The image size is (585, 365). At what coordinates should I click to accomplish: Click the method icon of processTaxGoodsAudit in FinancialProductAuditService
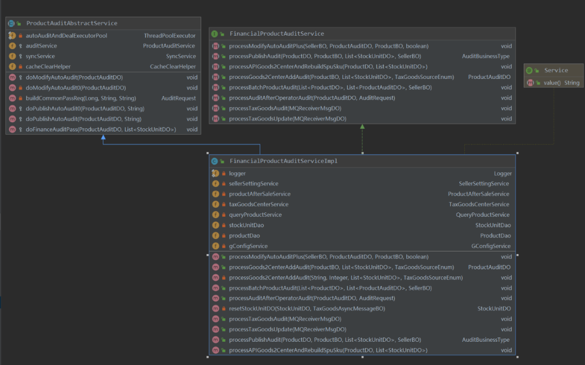(x=216, y=108)
